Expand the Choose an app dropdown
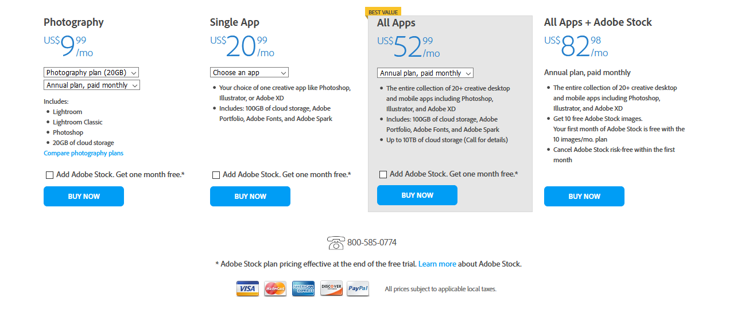 pyautogui.click(x=249, y=73)
